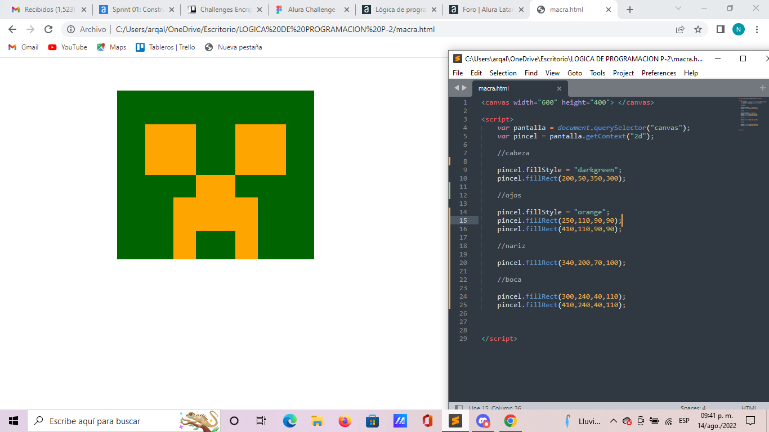The width and height of the screenshot is (769, 432).
Task: Open the Gmail bookmark
Action: 24,47
